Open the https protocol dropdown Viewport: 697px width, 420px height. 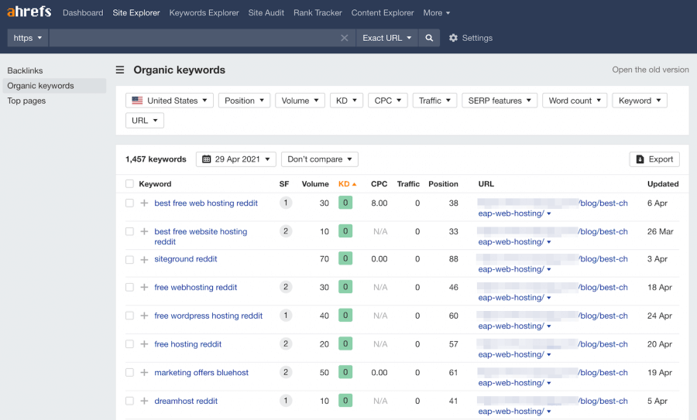click(x=28, y=38)
